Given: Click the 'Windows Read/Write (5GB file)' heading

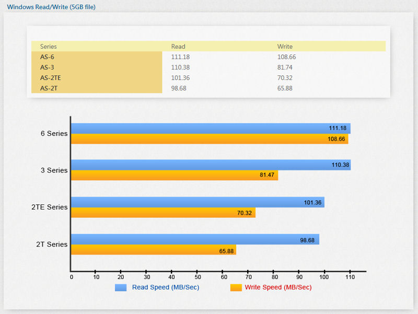Looking at the screenshot, I should point(51,7).
